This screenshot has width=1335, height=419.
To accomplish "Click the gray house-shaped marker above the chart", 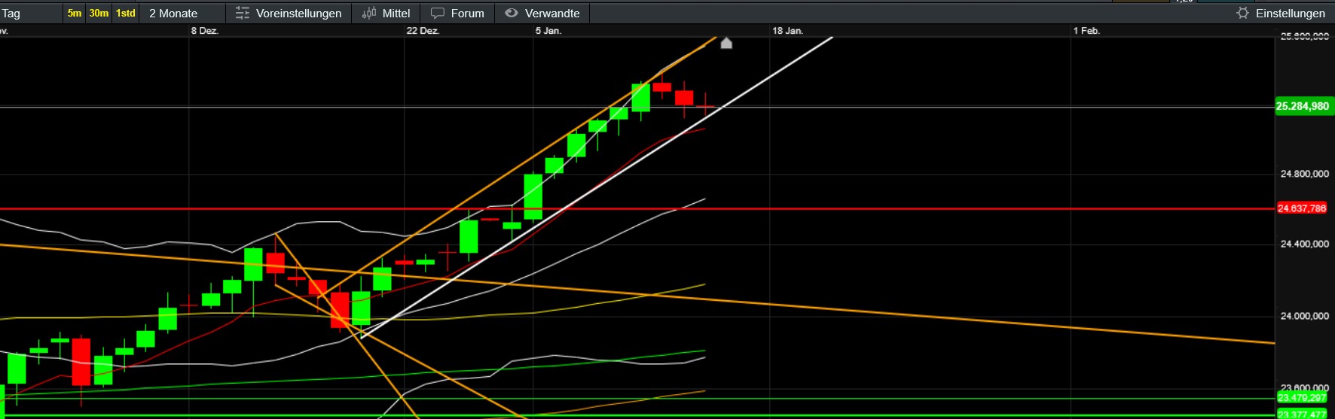I will pos(726,44).
